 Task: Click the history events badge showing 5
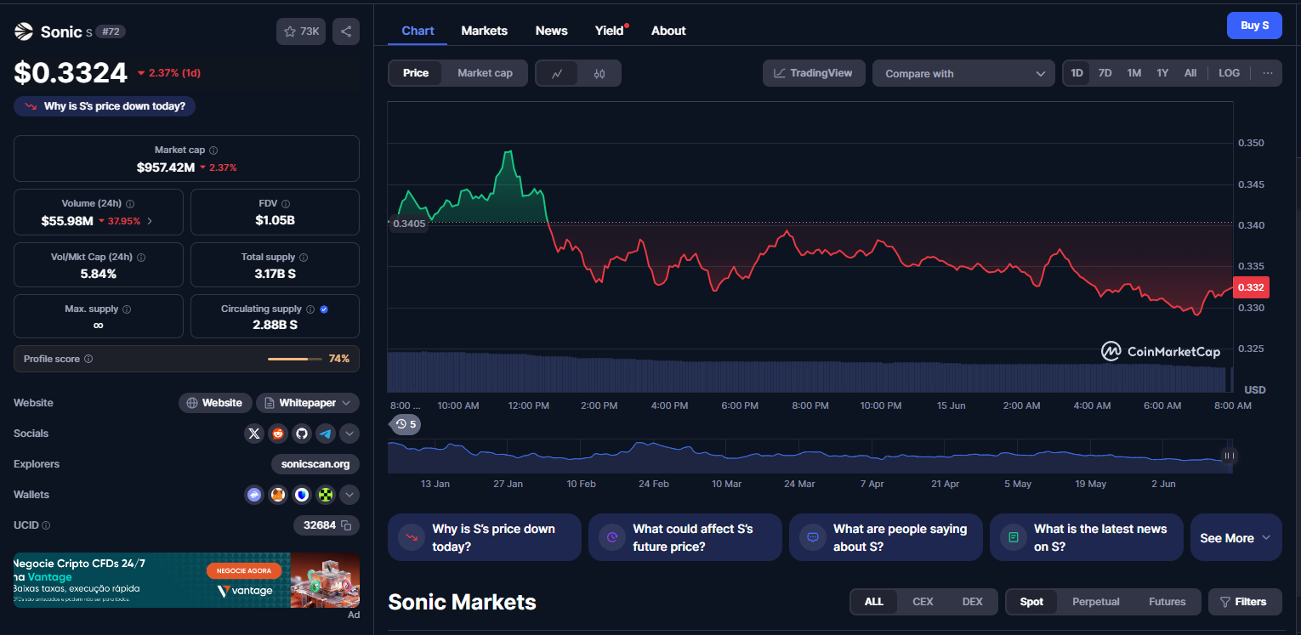click(x=406, y=424)
